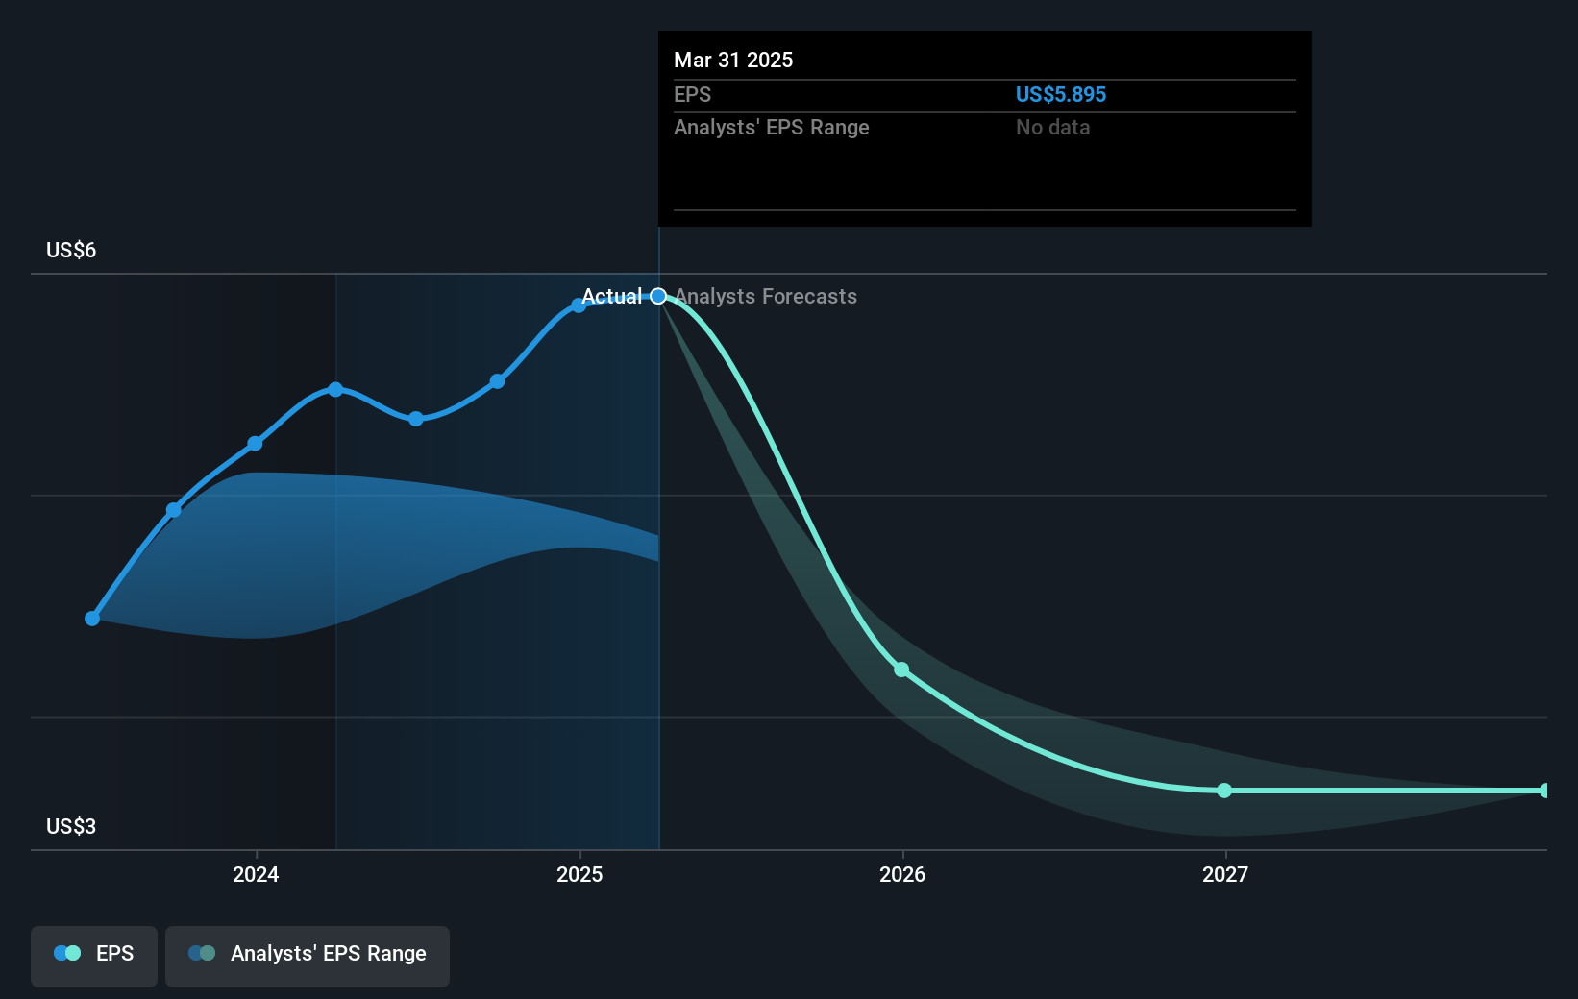Click the 'Analysts' EPS Range' tooltip row label

click(x=772, y=127)
